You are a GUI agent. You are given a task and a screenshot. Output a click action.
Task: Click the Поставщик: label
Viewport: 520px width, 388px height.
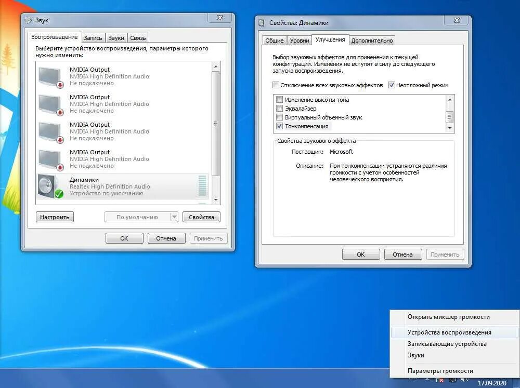[x=307, y=152]
